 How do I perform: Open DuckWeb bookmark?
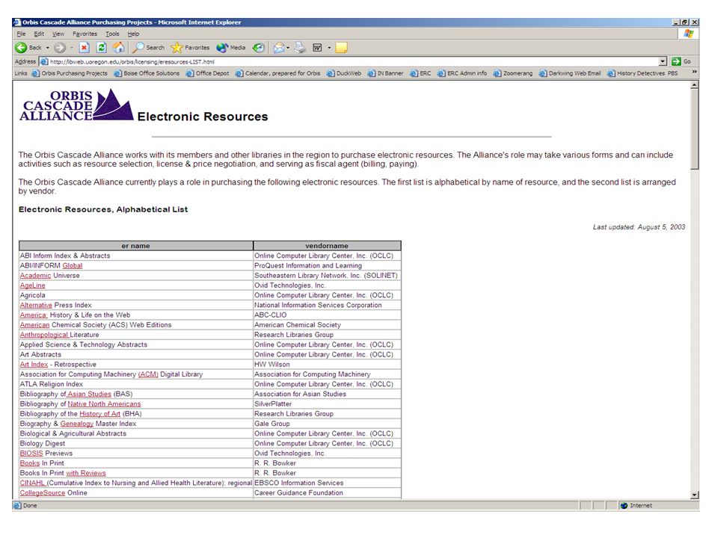[344, 73]
